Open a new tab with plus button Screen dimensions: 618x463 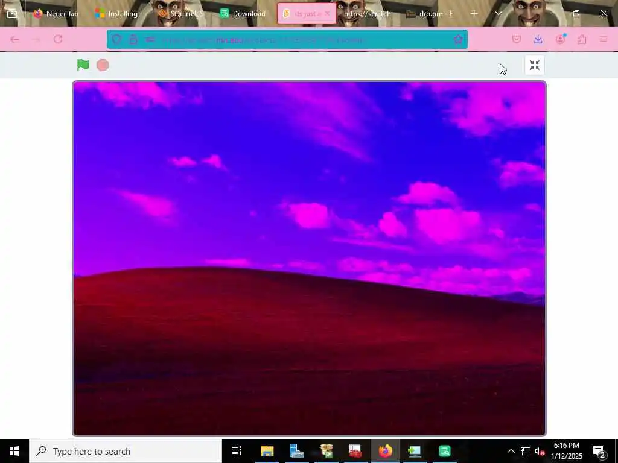(474, 14)
